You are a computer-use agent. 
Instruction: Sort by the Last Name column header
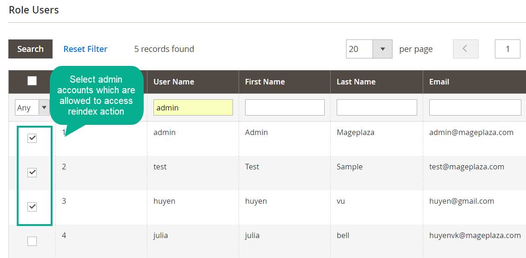tap(356, 82)
